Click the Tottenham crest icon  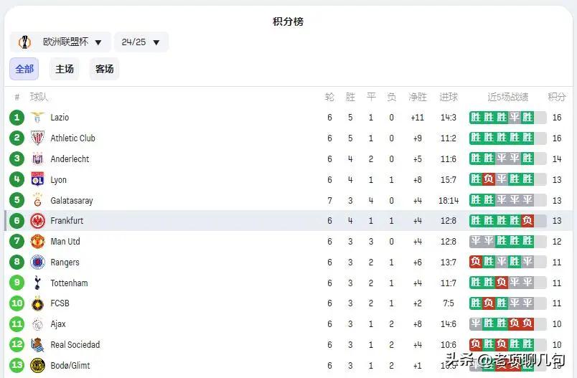click(37, 283)
